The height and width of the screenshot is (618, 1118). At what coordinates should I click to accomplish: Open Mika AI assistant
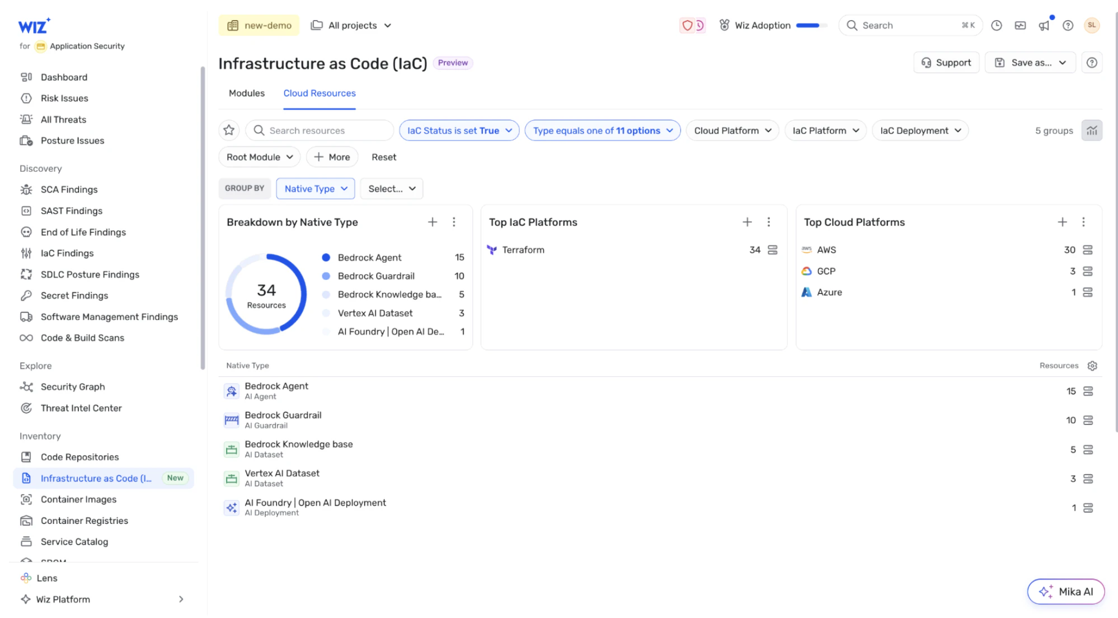click(1066, 592)
